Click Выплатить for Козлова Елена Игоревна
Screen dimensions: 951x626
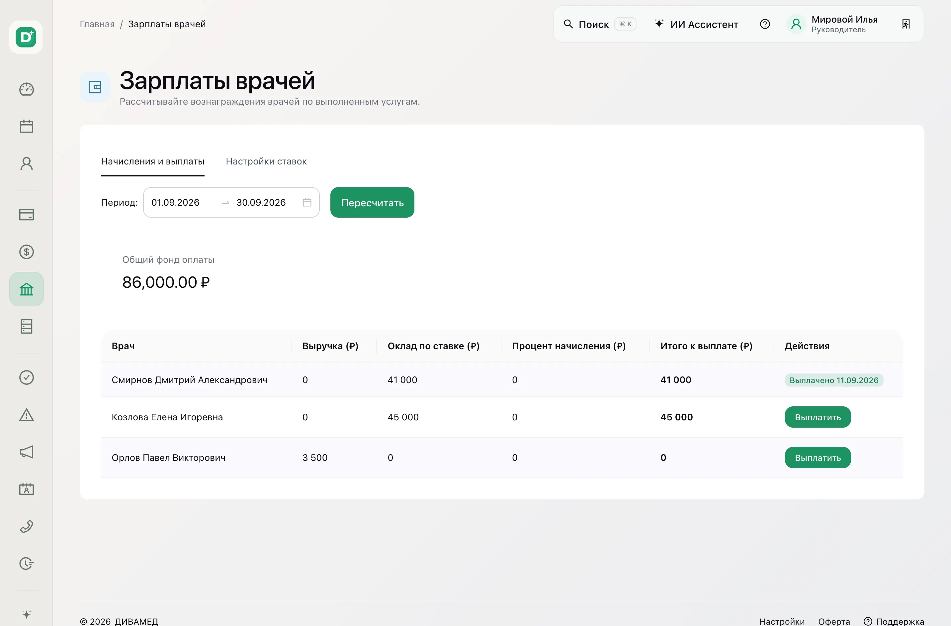(818, 417)
